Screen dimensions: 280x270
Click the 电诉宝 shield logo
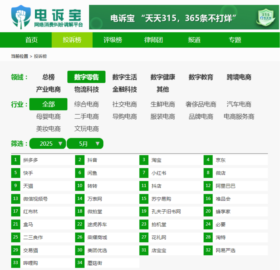(21, 17)
